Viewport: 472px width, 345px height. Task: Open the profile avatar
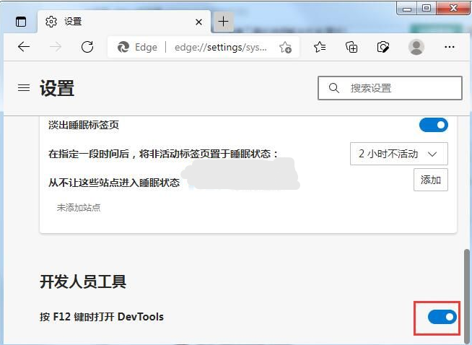[416, 47]
